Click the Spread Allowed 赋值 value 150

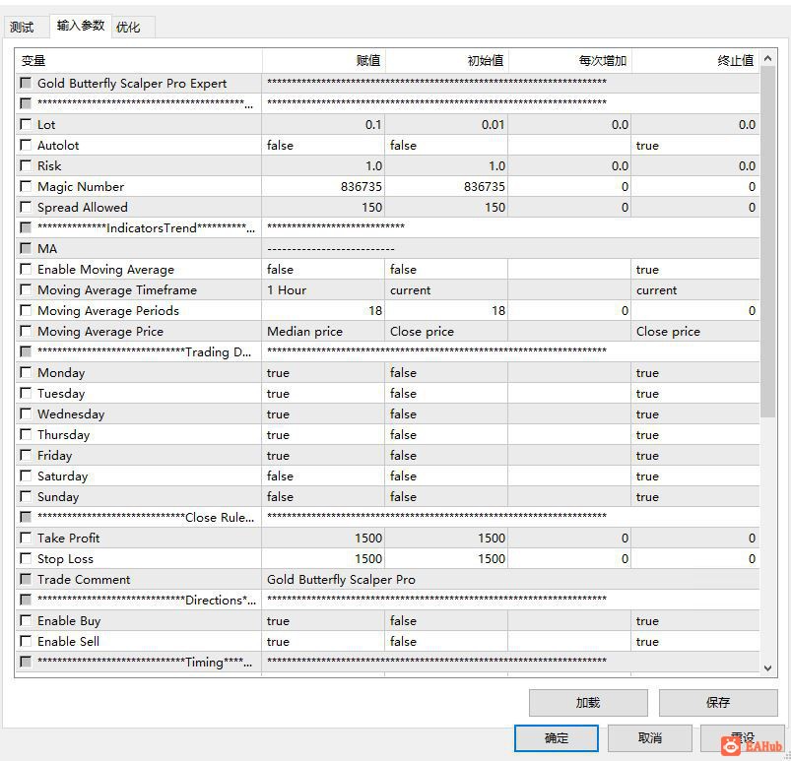click(x=323, y=208)
